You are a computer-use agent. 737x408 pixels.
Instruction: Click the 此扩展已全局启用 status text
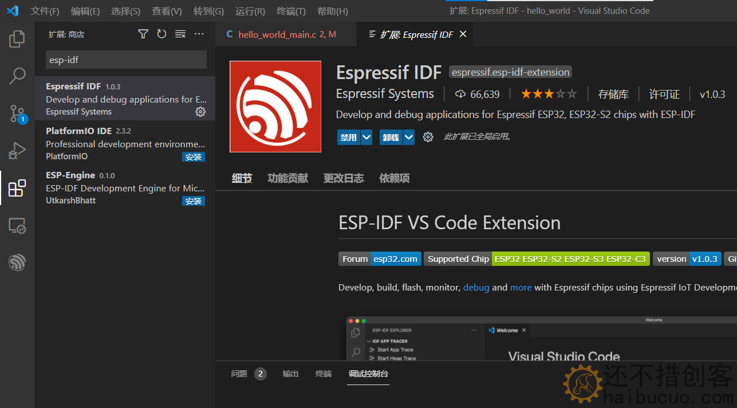(477, 137)
